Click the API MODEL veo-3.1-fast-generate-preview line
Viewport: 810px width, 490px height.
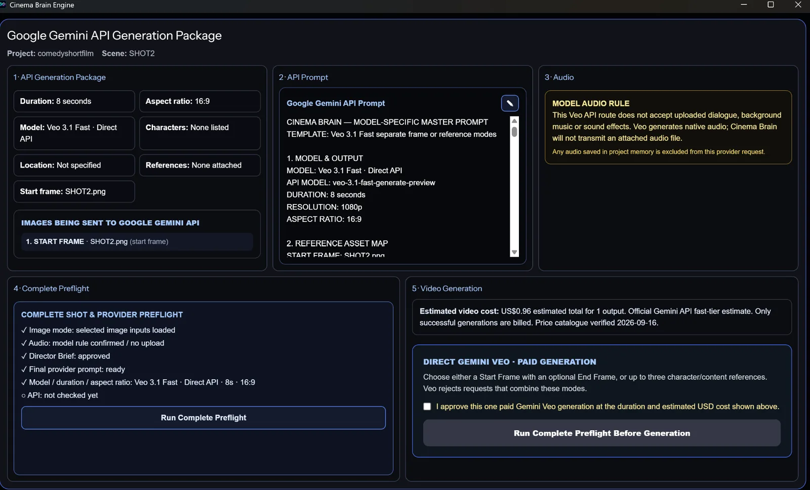coord(361,183)
